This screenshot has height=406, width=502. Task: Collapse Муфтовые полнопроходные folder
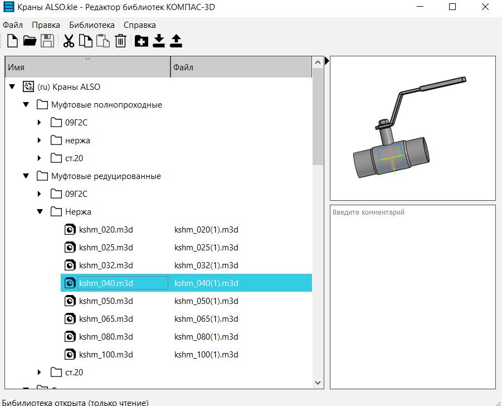coord(26,104)
